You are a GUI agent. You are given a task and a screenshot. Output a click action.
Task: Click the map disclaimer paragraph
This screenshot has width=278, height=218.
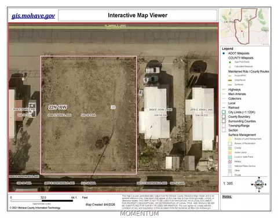tap(168, 202)
